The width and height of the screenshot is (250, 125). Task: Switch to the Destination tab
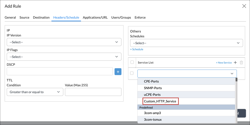(41, 17)
